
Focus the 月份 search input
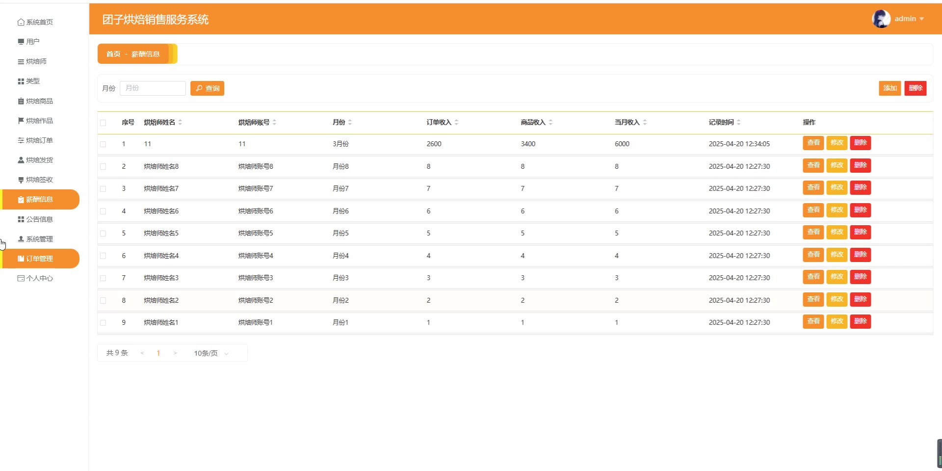153,88
